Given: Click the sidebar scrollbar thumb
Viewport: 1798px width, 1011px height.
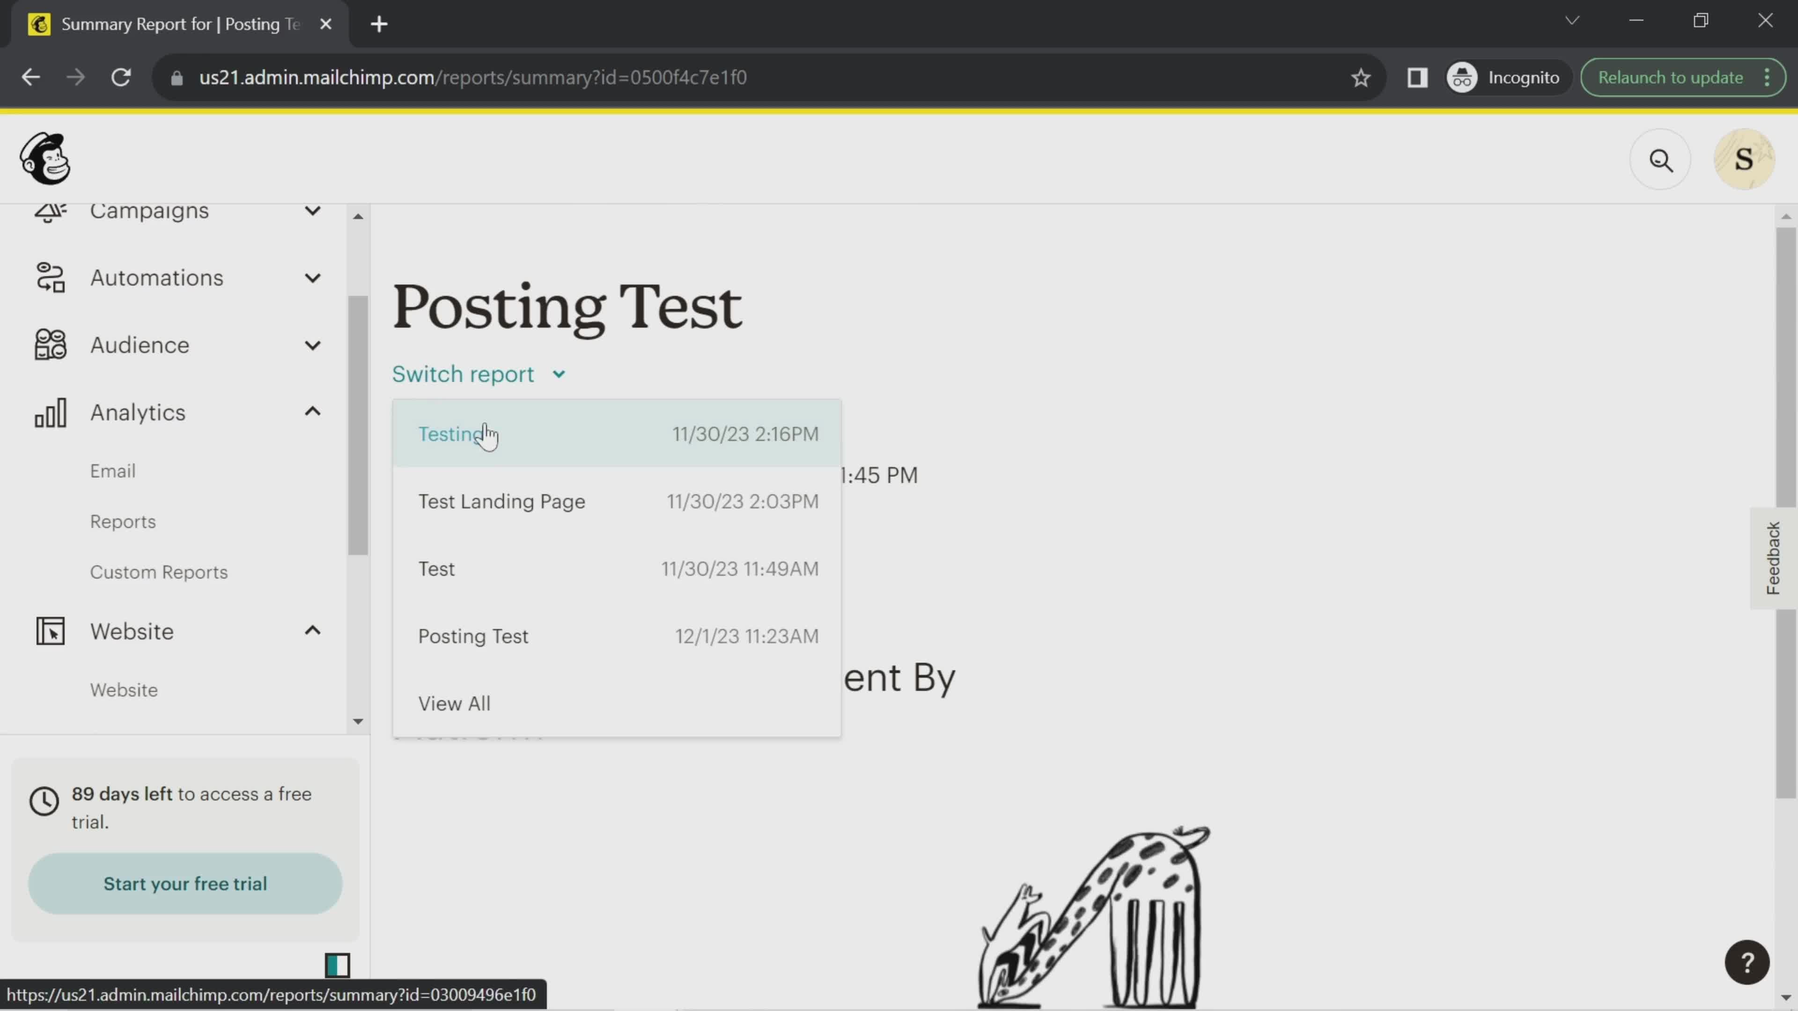Looking at the screenshot, I should [358, 425].
